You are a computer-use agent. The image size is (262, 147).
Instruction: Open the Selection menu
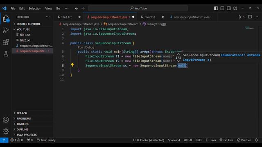click(35, 8)
